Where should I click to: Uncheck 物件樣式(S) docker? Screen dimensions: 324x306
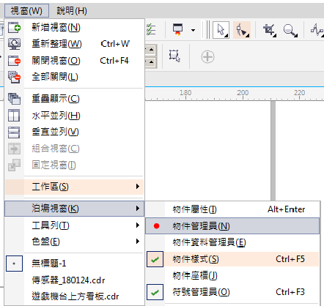point(232,259)
